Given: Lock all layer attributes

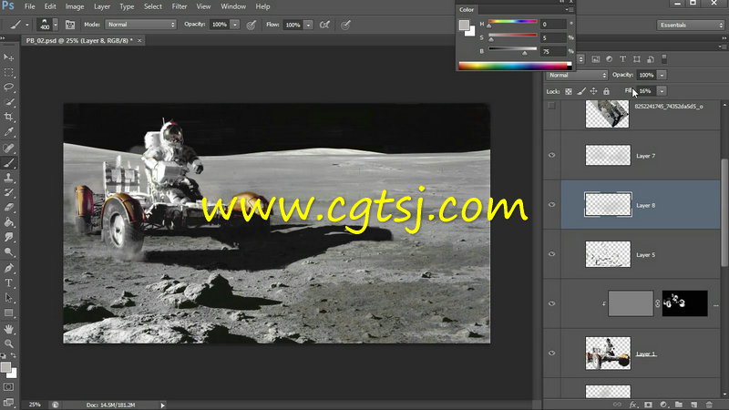Looking at the screenshot, I should (x=606, y=92).
